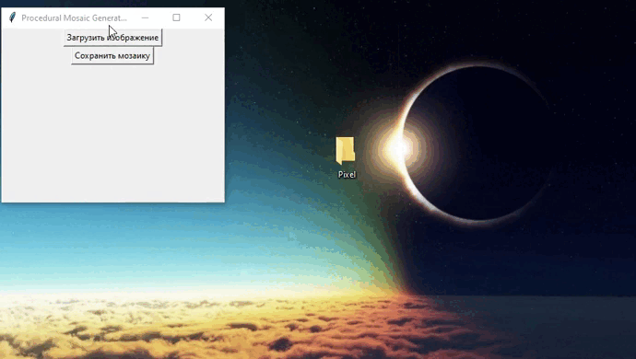Click the Procedural Mosaic Generat... window title text
636x359 pixels.
tap(75, 17)
